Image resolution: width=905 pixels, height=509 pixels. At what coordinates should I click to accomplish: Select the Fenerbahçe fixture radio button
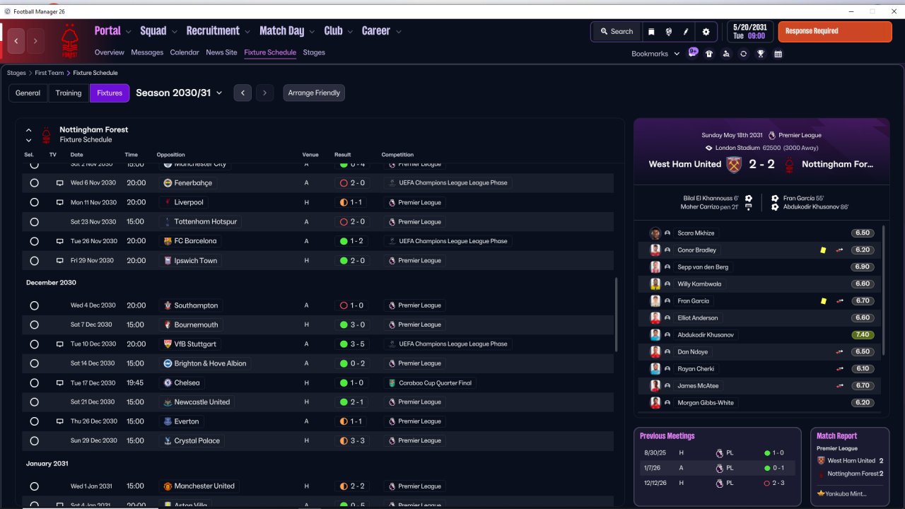(x=34, y=183)
